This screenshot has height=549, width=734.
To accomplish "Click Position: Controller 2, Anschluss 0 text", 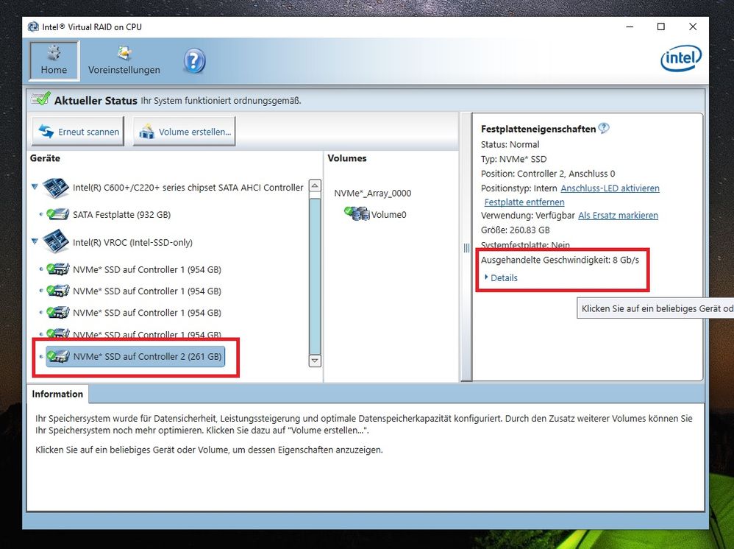I will coord(548,174).
